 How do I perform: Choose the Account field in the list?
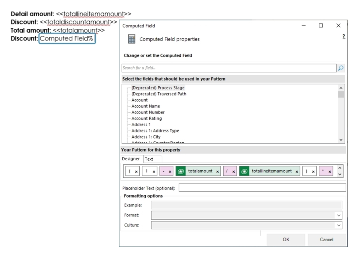140,100
